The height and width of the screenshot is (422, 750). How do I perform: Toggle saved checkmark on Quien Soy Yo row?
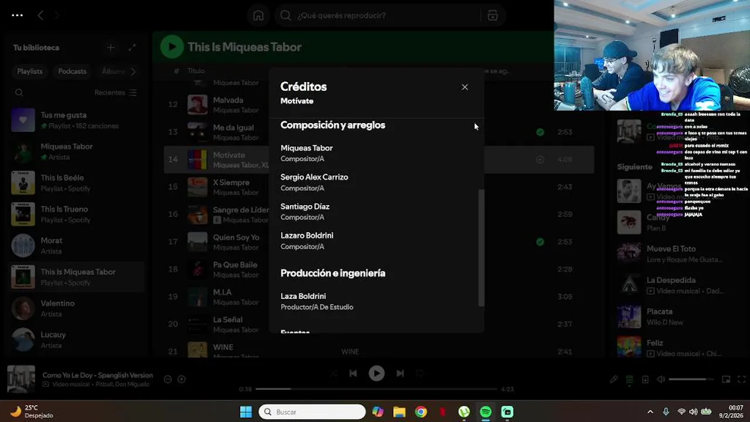pyautogui.click(x=540, y=241)
